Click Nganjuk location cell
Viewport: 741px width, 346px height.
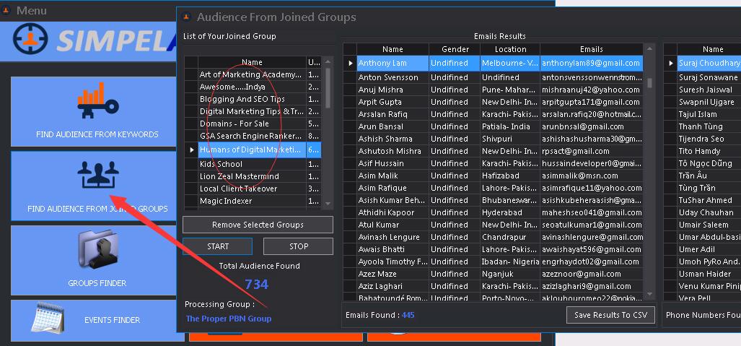point(510,274)
